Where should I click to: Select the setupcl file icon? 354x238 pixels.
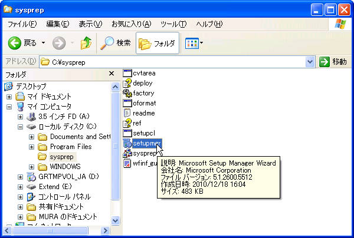(127, 133)
